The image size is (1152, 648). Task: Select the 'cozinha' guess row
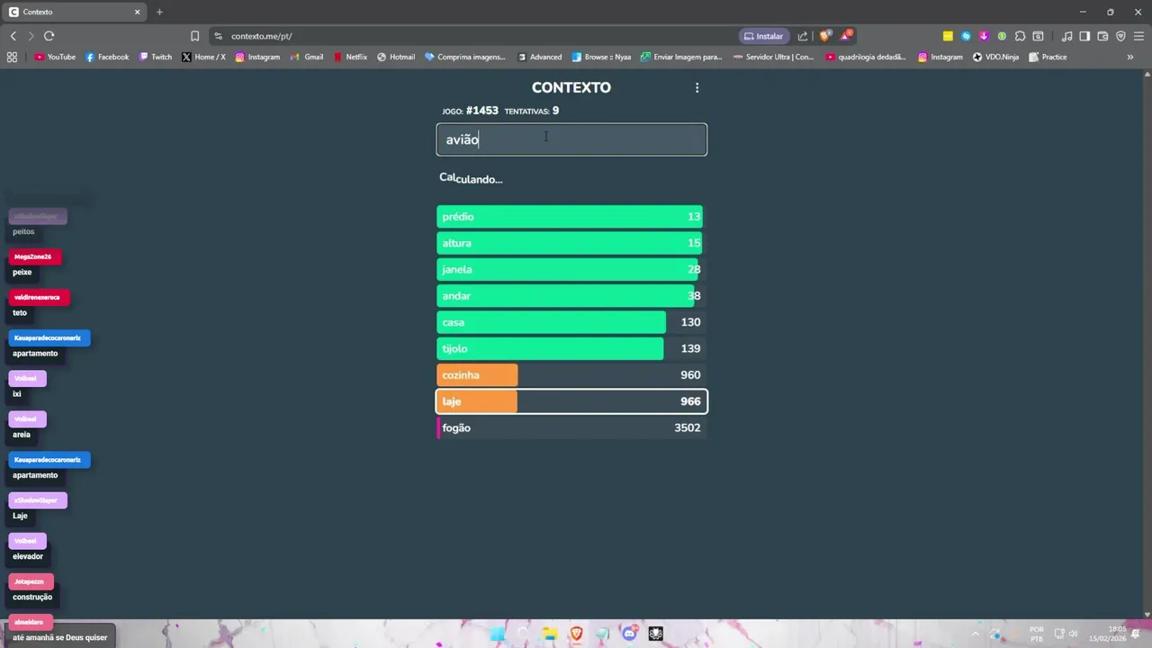571,375
